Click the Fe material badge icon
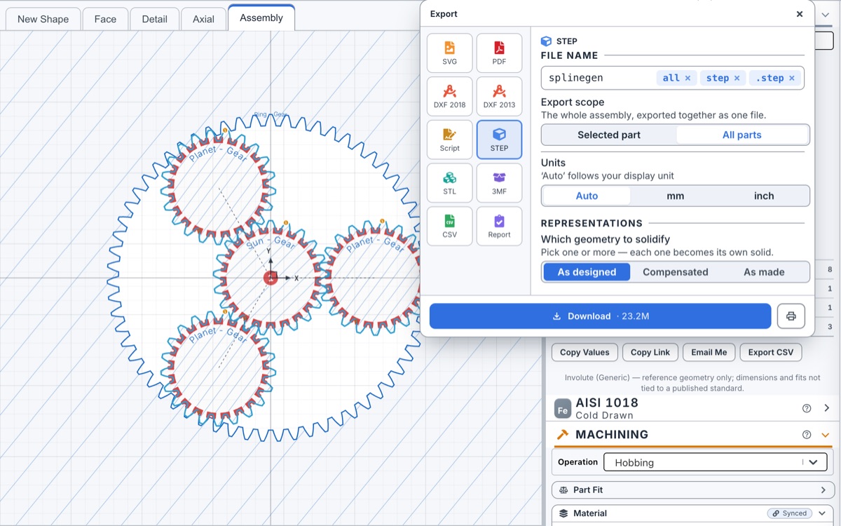Viewport: 841px width, 526px height. pyautogui.click(x=562, y=408)
